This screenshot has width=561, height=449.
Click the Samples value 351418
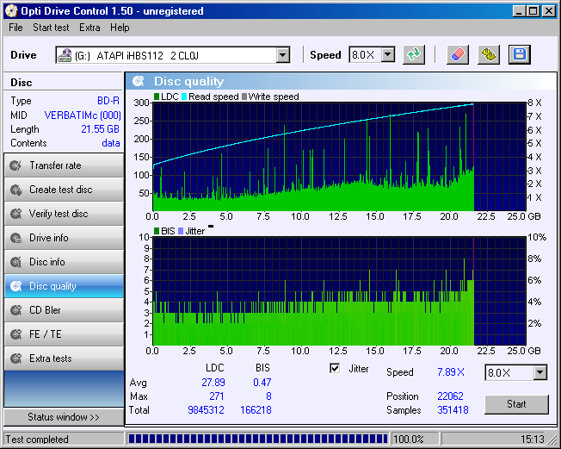pyautogui.click(x=453, y=410)
